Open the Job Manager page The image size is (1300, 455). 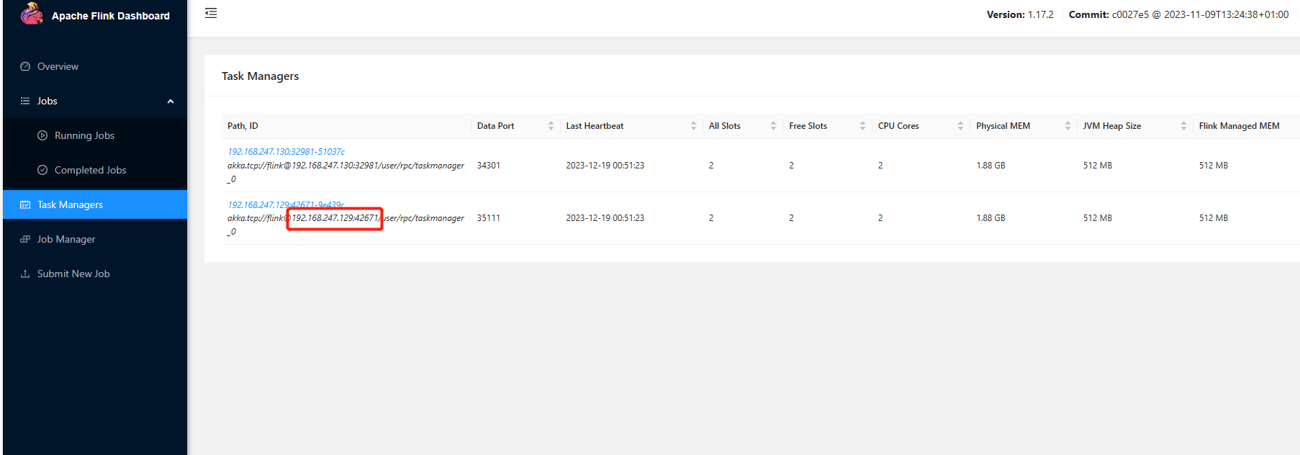66,239
